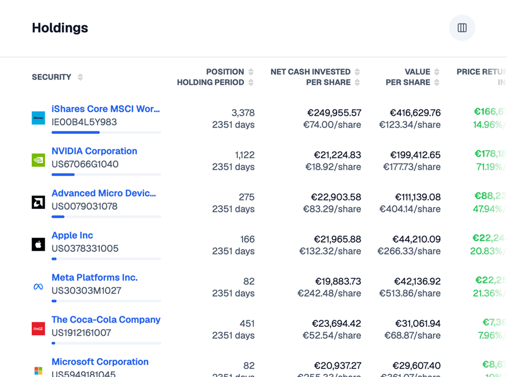
Task: Click net cash invested €22,903.58
Action: [336, 197]
